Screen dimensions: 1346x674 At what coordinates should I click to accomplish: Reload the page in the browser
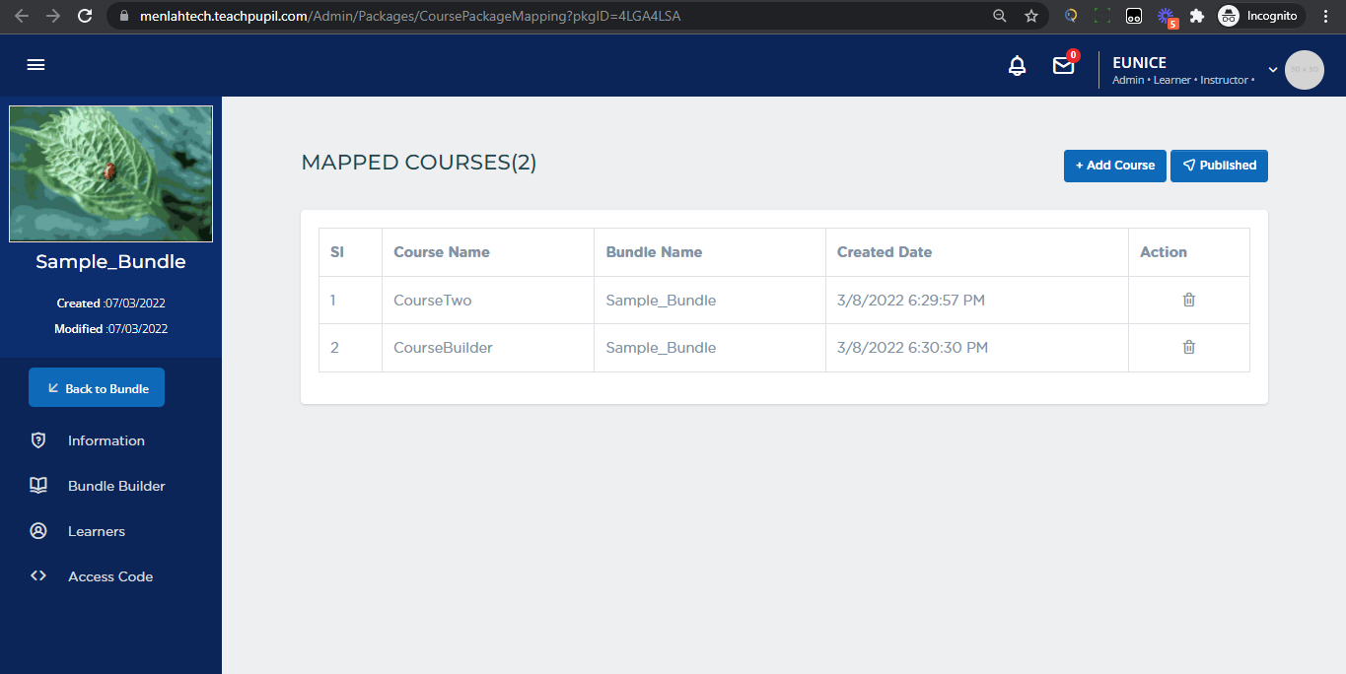tap(85, 16)
